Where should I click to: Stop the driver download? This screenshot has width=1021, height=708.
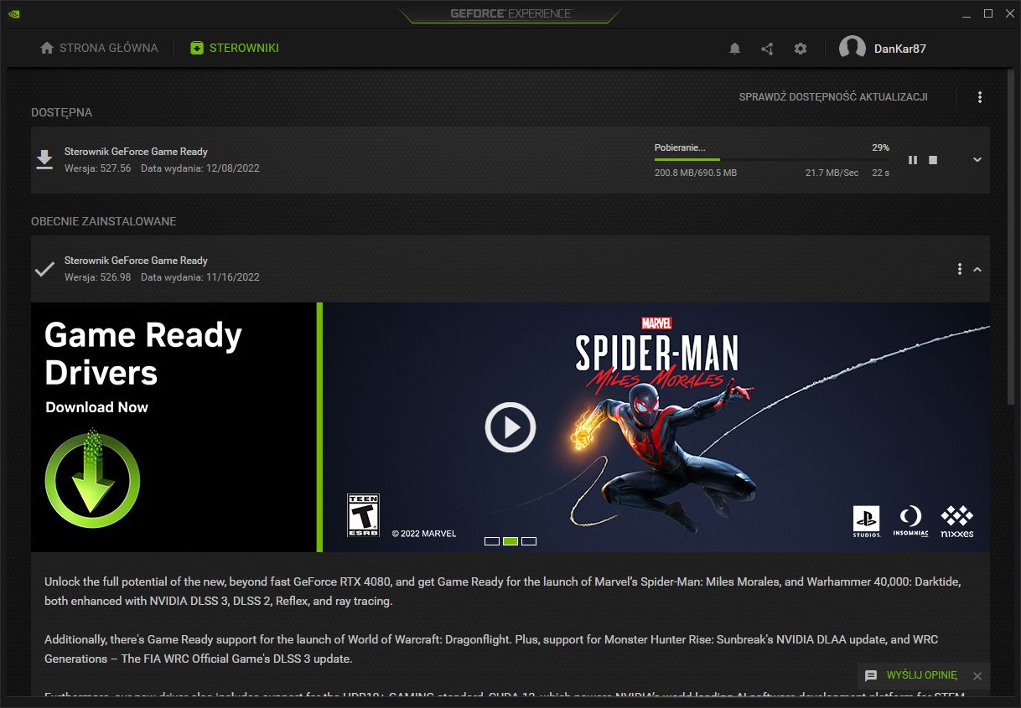(x=932, y=160)
